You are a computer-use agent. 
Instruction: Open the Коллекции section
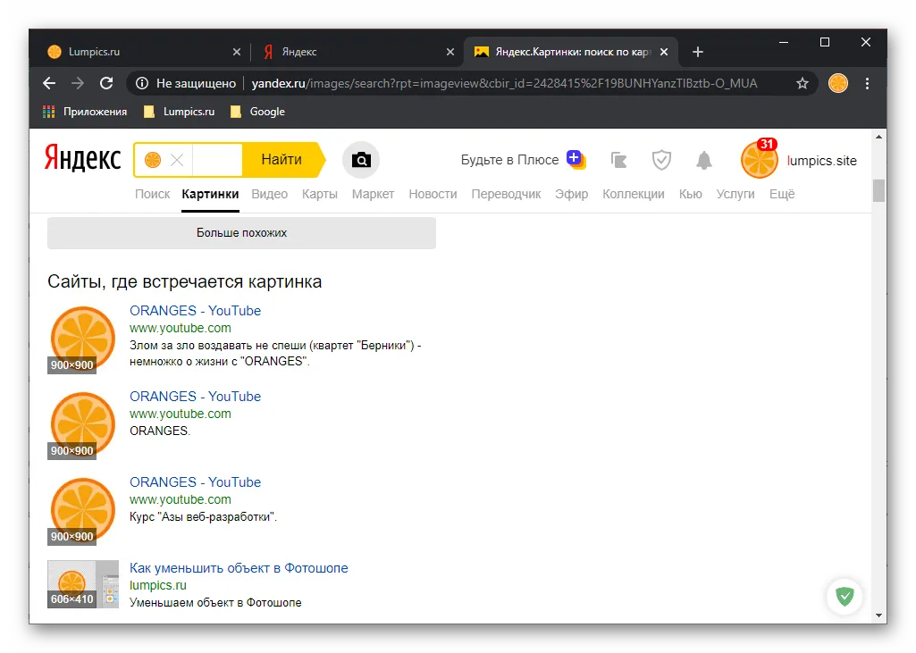tap(634, 194)
